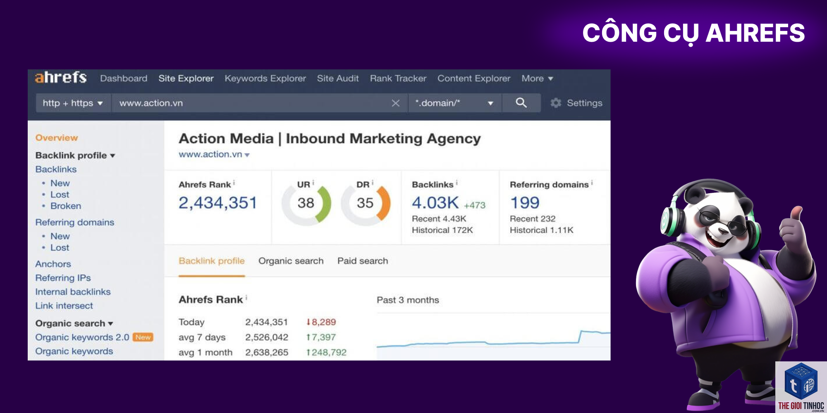Expand the More menu
The height and width of the screenshot is (413, 827).
click(x=537, y=78)
